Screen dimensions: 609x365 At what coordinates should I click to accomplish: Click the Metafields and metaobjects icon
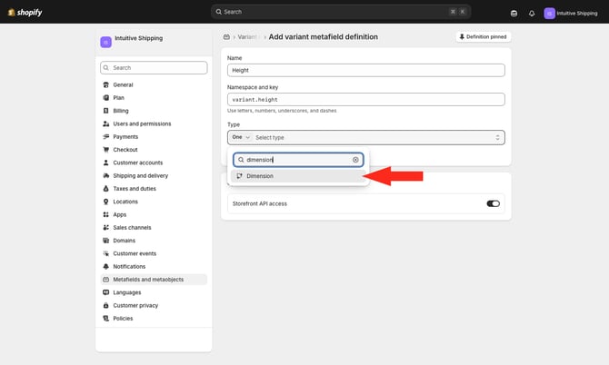pyautogui.click(x=105, y=280)
